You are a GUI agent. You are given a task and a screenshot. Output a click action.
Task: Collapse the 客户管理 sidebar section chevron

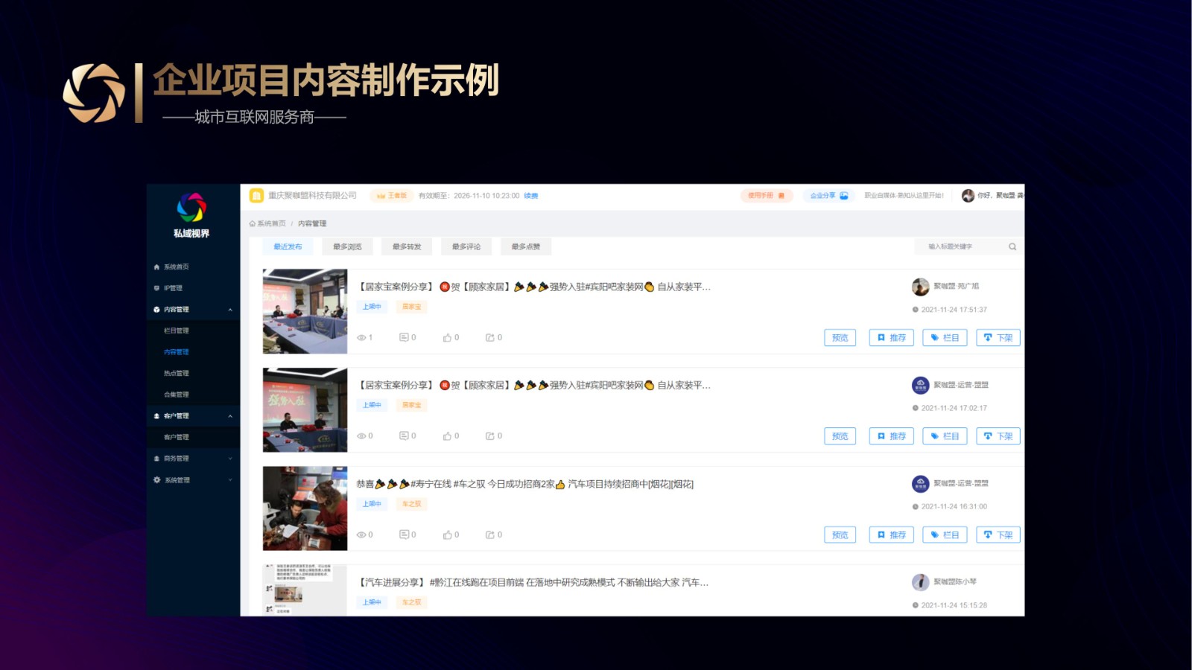point(230,416)
